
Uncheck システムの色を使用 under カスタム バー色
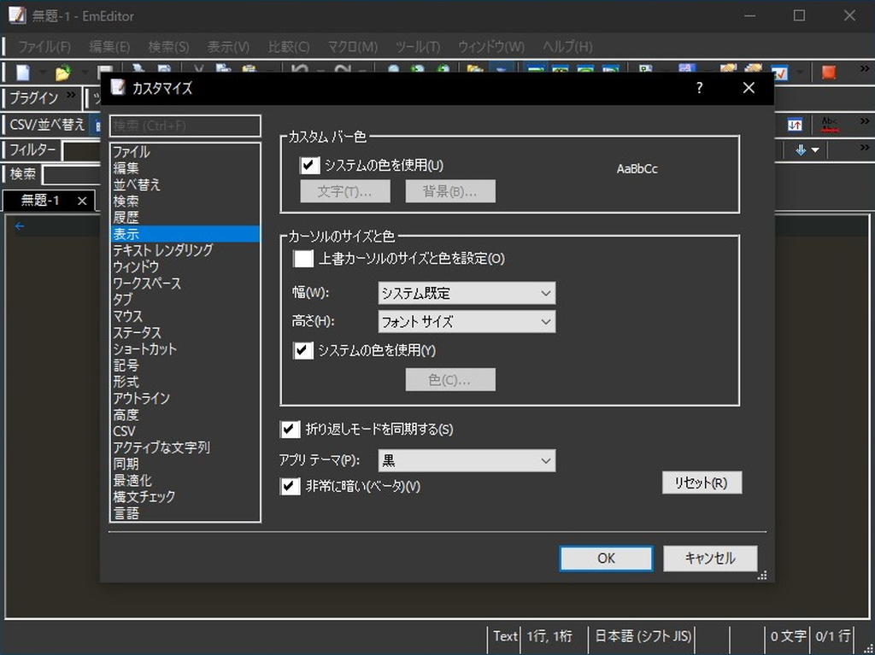click(x=309, y=166)
